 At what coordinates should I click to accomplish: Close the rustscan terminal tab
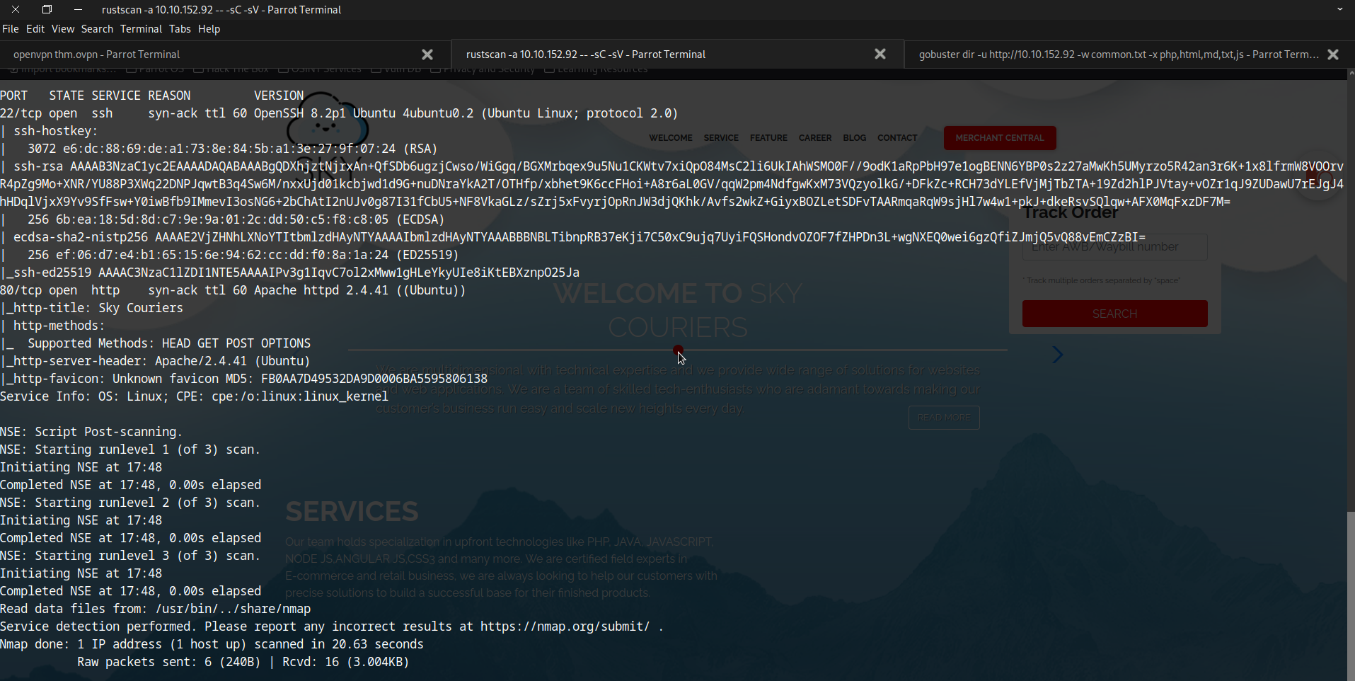click(x=880, y=54)
